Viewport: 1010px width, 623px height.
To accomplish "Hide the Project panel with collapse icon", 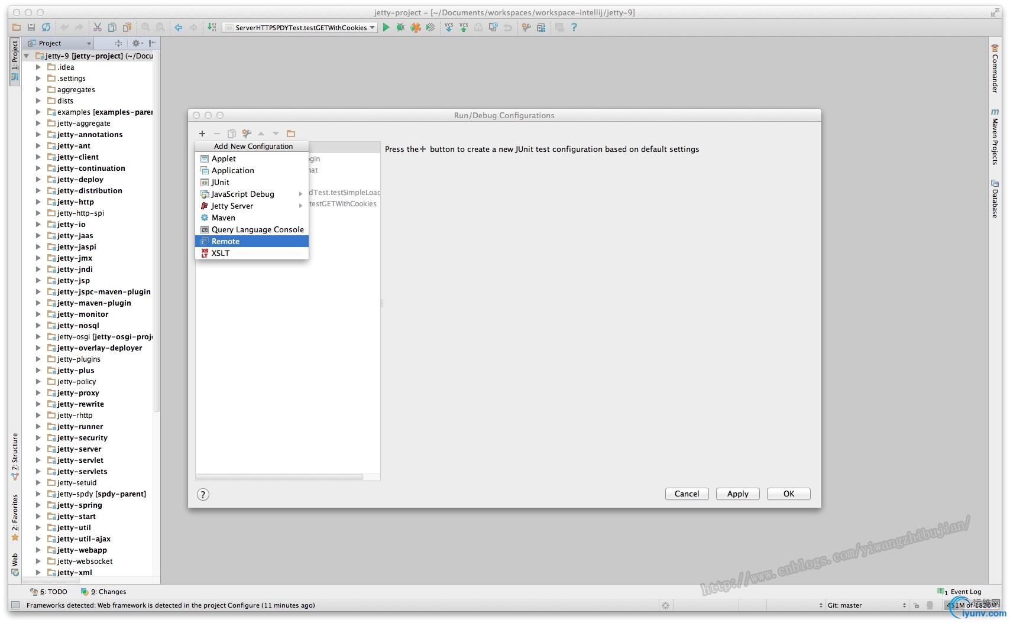I will [153, 43].
